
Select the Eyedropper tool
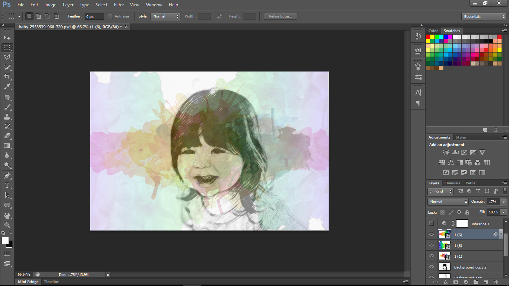7,87
